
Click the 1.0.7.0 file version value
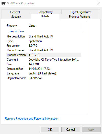33,46
